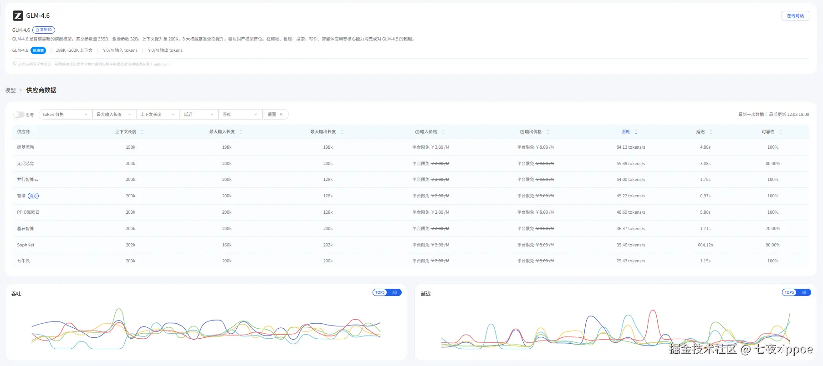Sort by 输入价格 using its sort arrows
Screen dimensions: 823x366
pyautogui.click(x=443, y=132)
